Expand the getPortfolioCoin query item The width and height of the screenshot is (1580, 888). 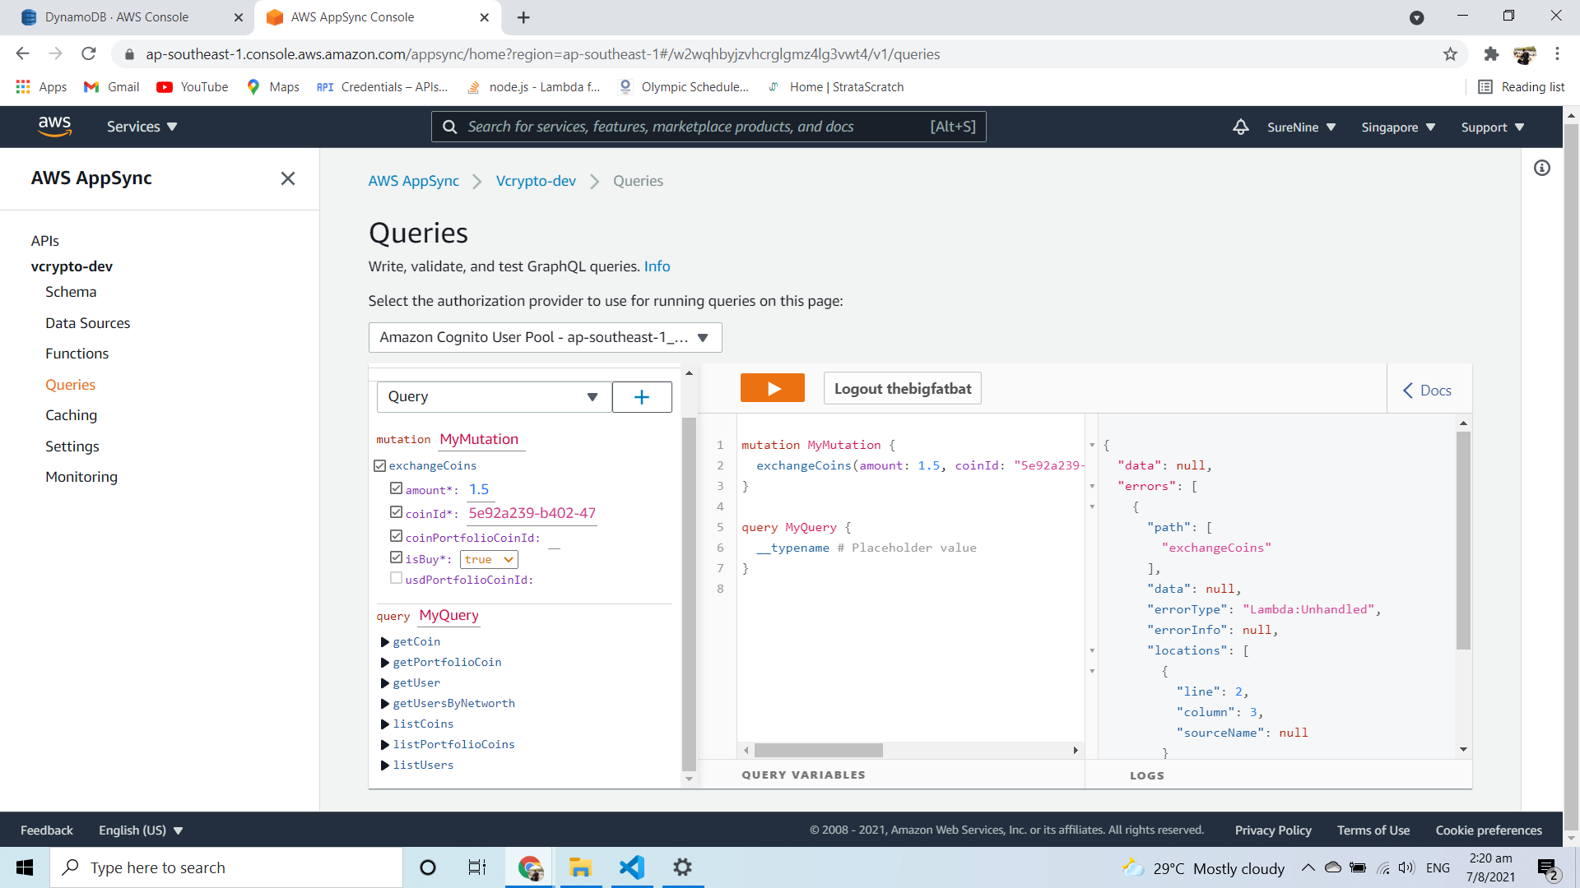point(385,663)
